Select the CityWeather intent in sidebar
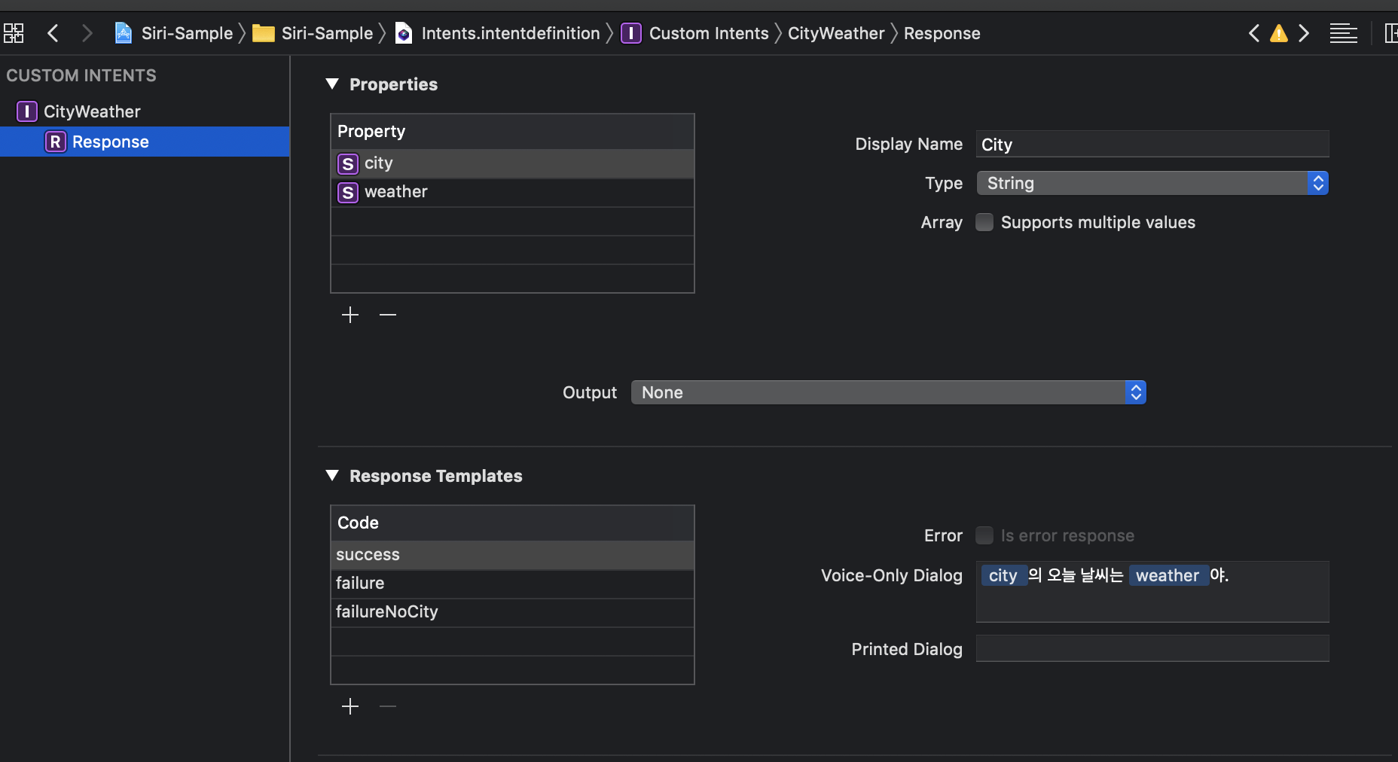Screen dimensions: 1398x762 92,111
